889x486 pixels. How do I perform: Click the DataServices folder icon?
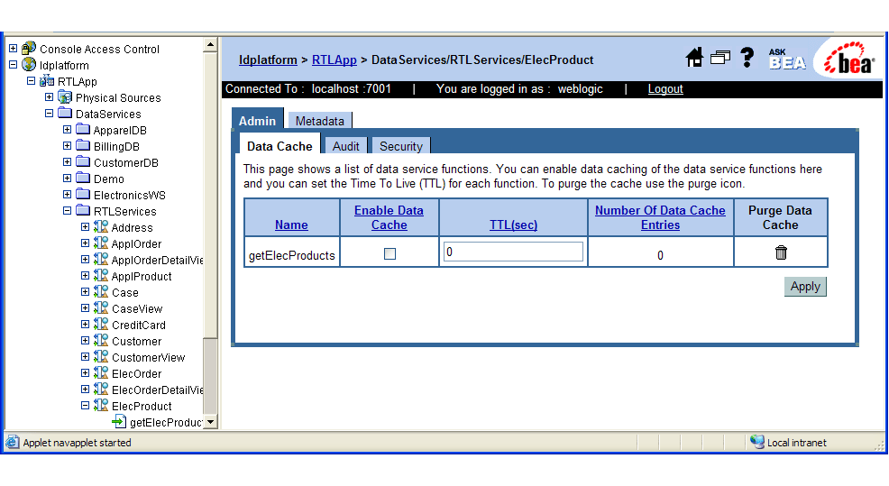(65, 114)
